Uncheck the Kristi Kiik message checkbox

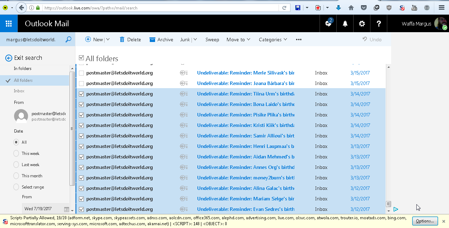pos(81,126)
